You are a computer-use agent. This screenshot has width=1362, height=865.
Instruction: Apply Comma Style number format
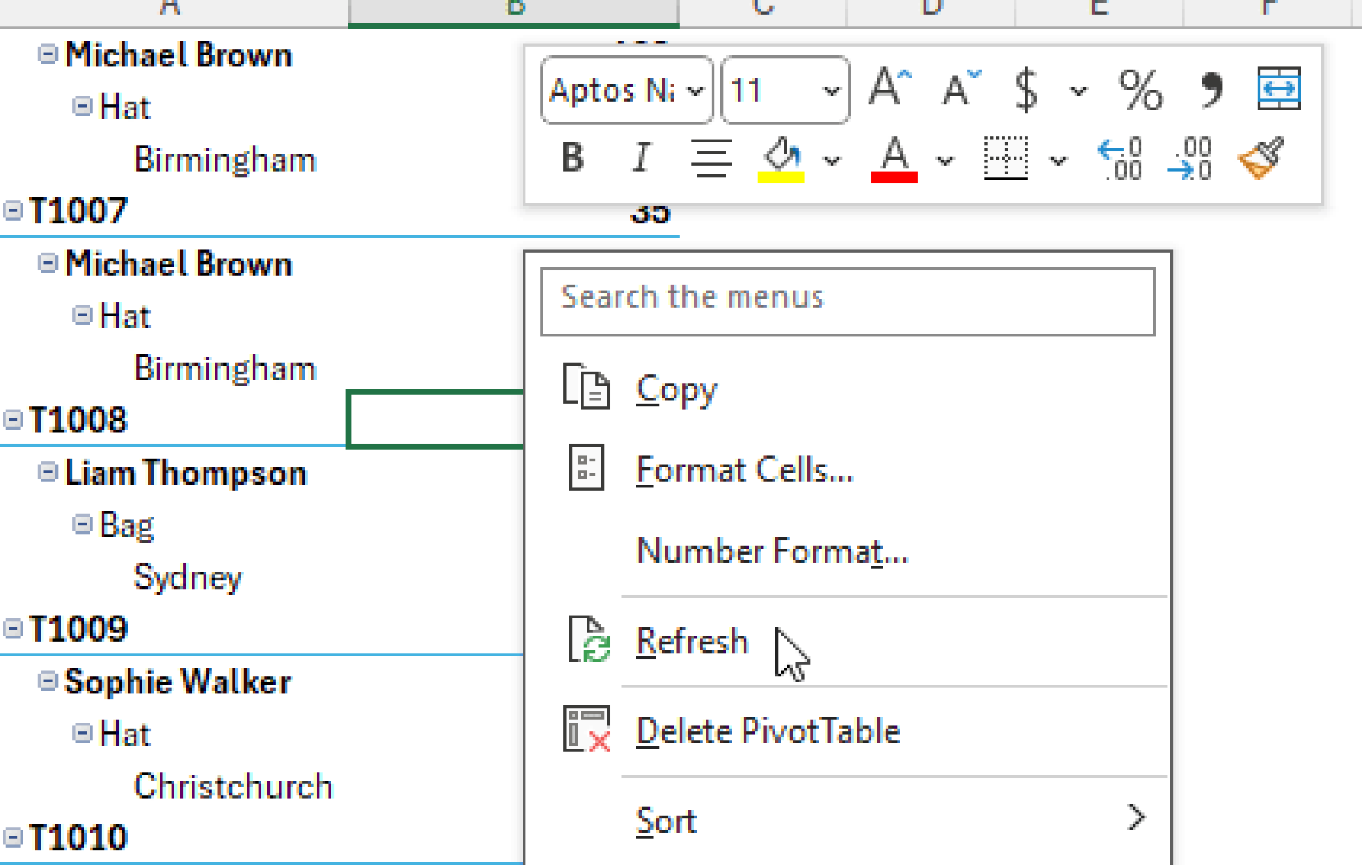coord(1211,88)
